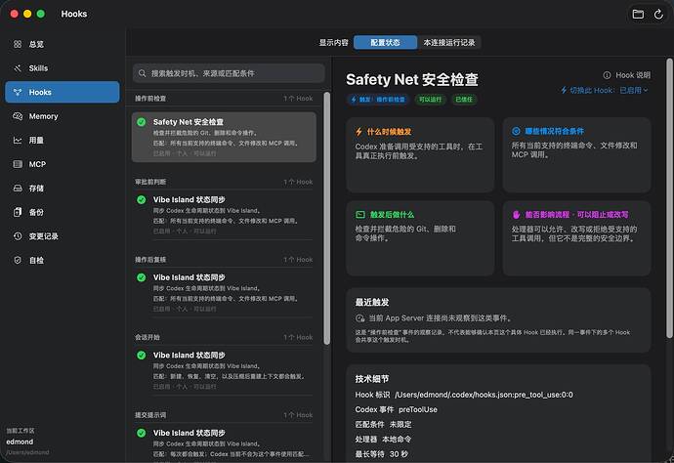Click green check on 审批前判断 Vibe Island row
This screenshot has height=463, width=674.
pyautogui.click(x=141, y=200)
